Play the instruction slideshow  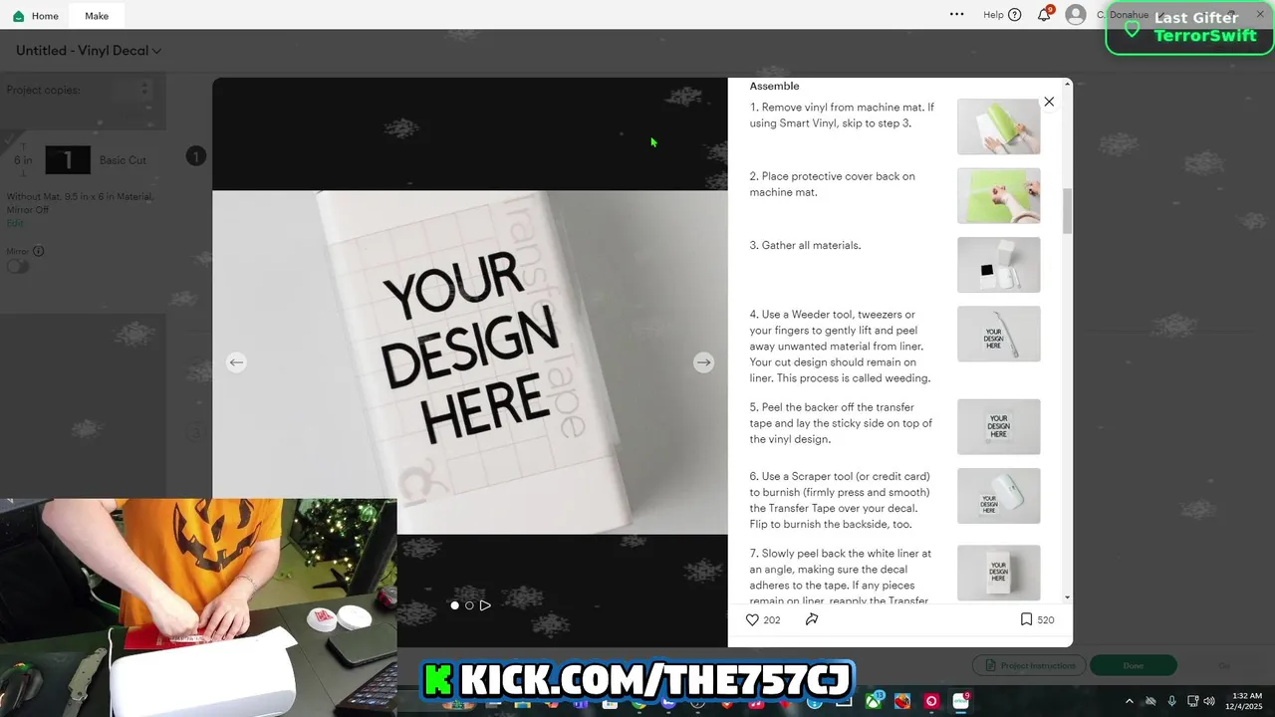coord(485,605)
